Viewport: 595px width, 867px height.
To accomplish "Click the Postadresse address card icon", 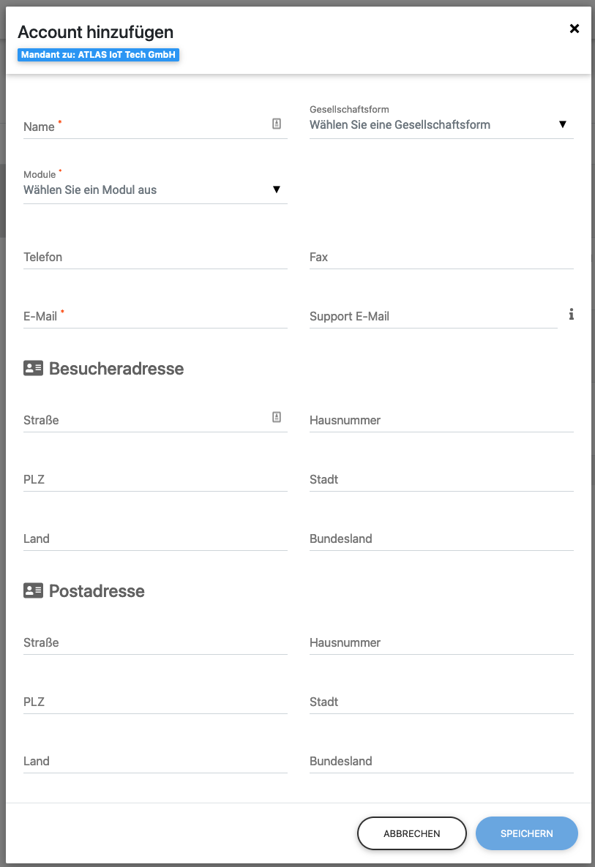I will (x=34, y=590).
